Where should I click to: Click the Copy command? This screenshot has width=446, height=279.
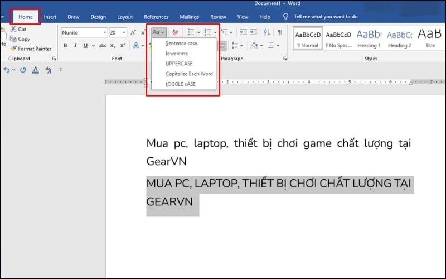[20, 39]
